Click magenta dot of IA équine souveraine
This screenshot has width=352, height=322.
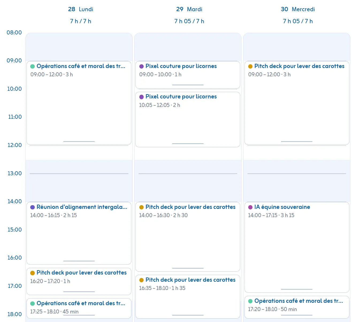click(250, 207)
